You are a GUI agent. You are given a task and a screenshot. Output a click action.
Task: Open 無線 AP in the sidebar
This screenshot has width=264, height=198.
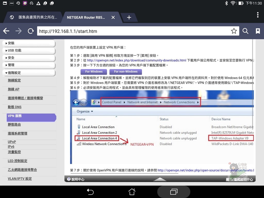point(13,89)
